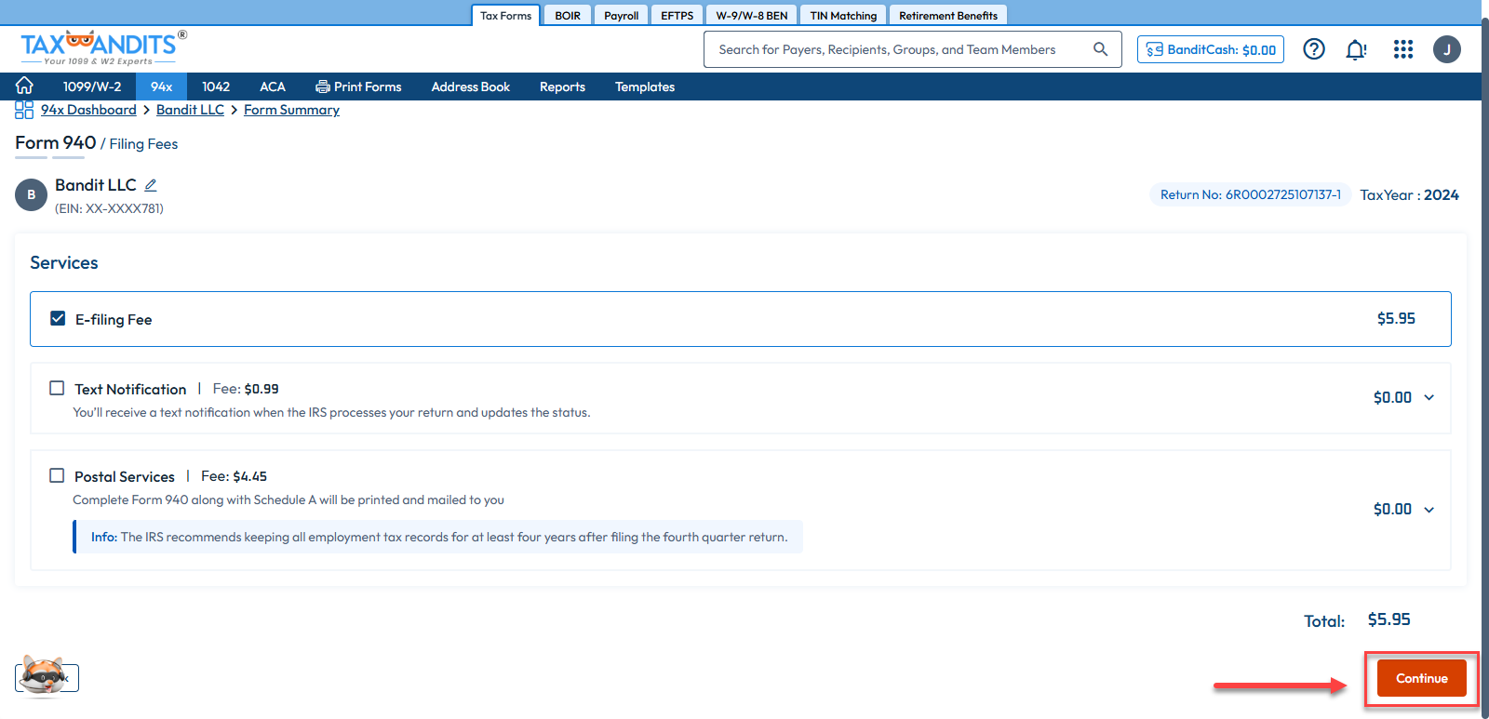Click the Home icon in navigation bar
1489x719 pixels.
(x=24, y=86)
